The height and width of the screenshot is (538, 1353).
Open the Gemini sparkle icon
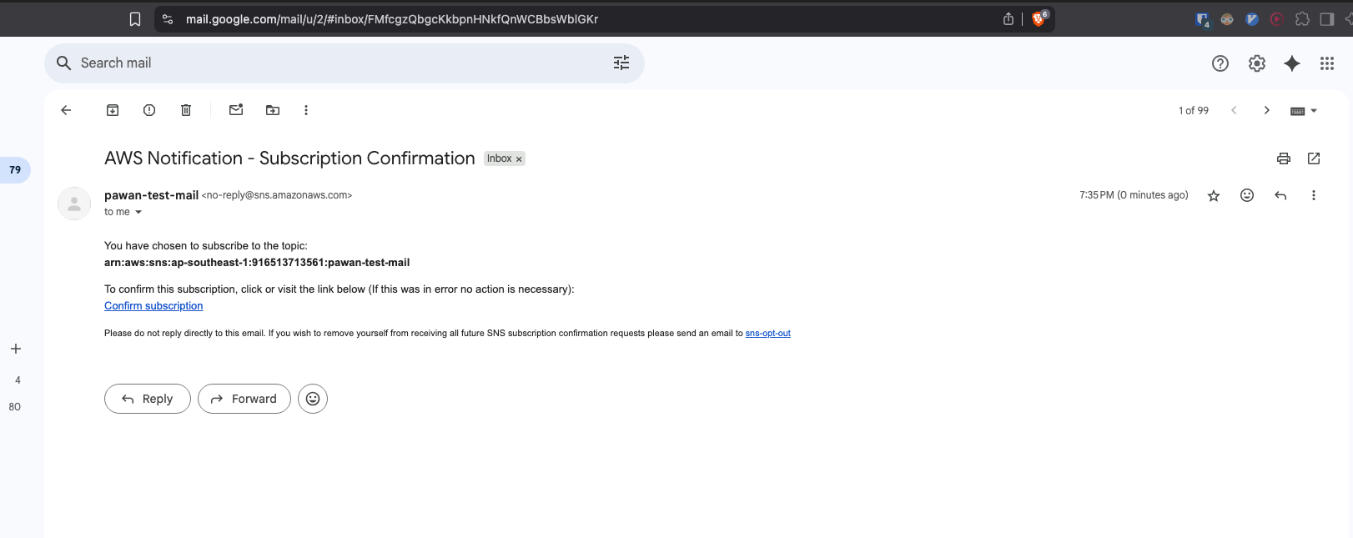click(x=1292, y=63)
